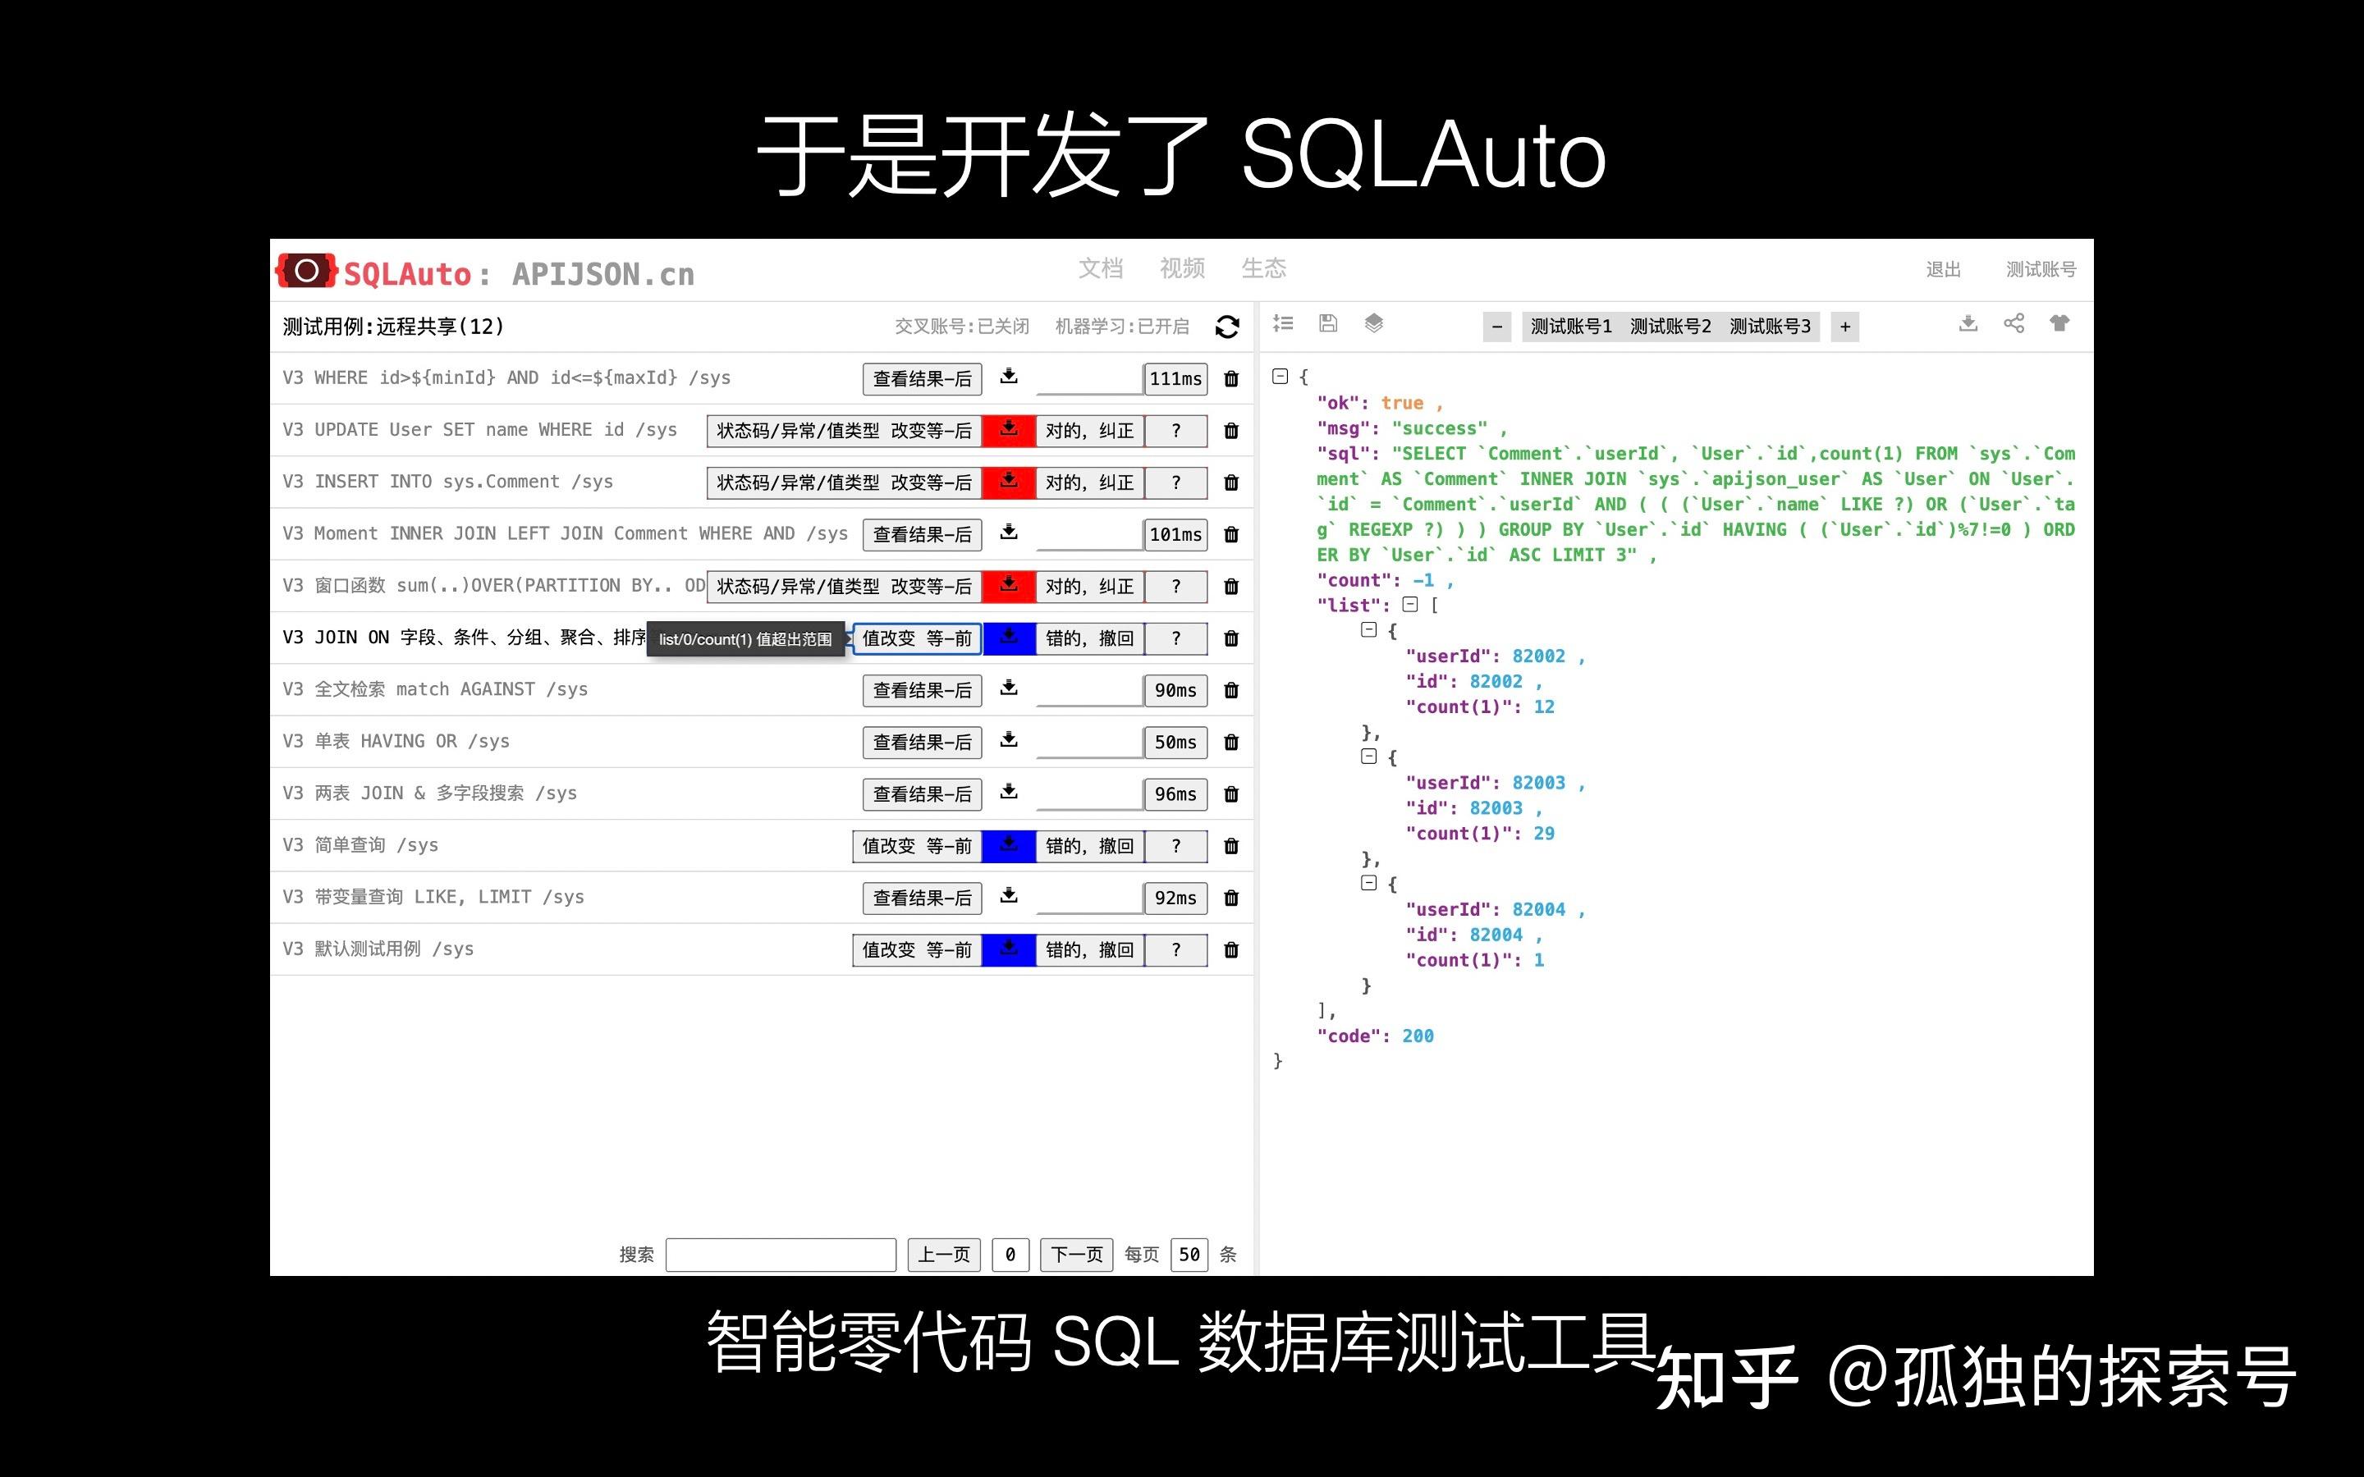Click the share icon in result toolbar

(x=2014, y=323)
